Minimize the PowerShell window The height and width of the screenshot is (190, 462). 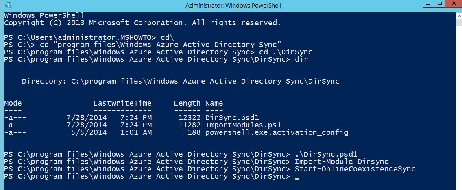coord(428,4)
